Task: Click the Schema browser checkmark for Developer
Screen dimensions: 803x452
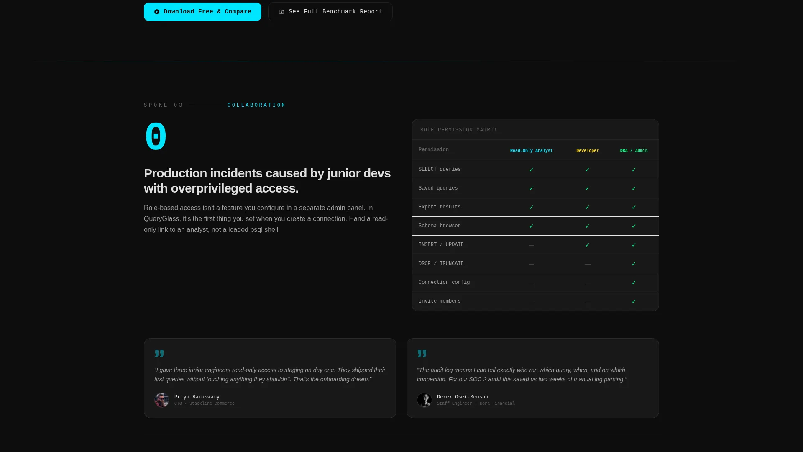Action: [587, 226]
